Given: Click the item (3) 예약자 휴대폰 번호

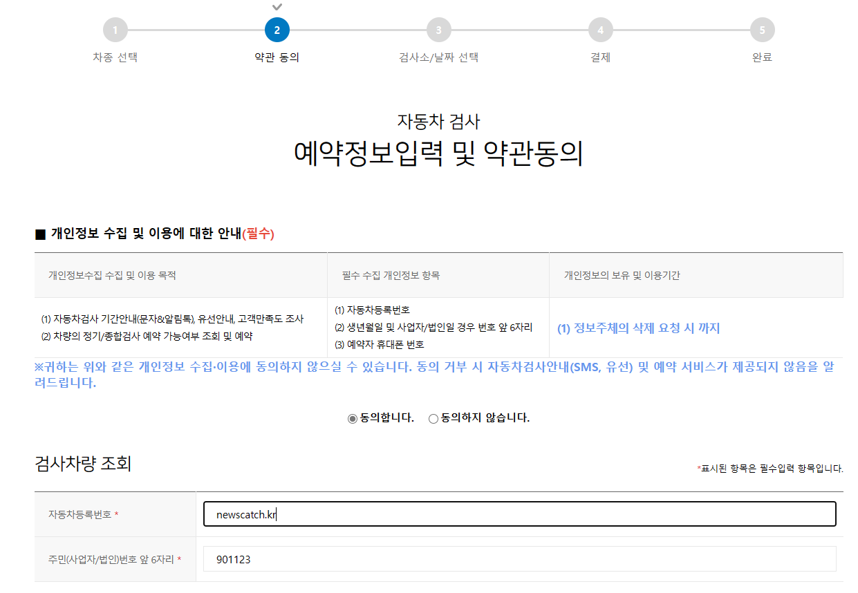Looking at the screenshot, I should (x=380, y=344).
